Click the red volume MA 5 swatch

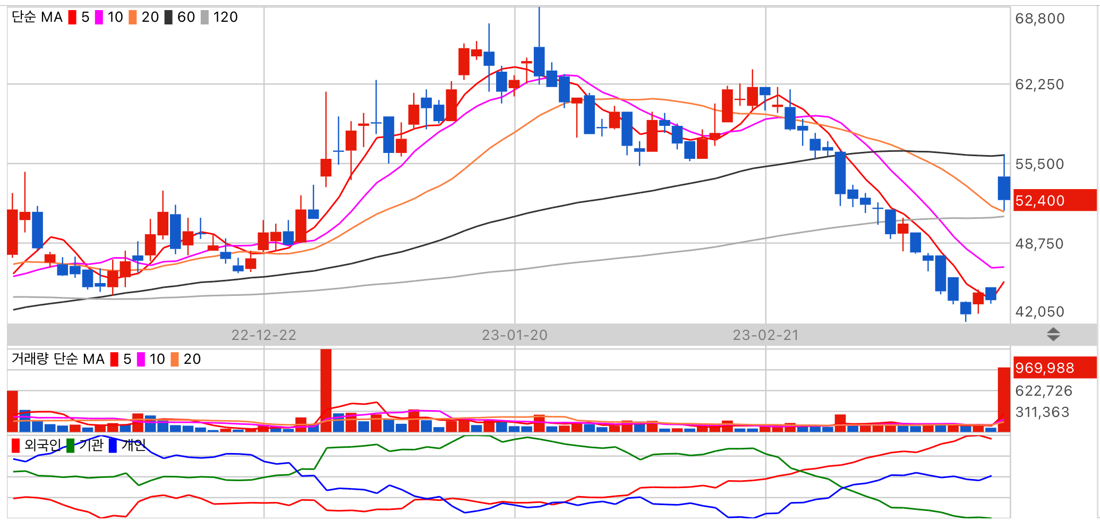[114, 360]
